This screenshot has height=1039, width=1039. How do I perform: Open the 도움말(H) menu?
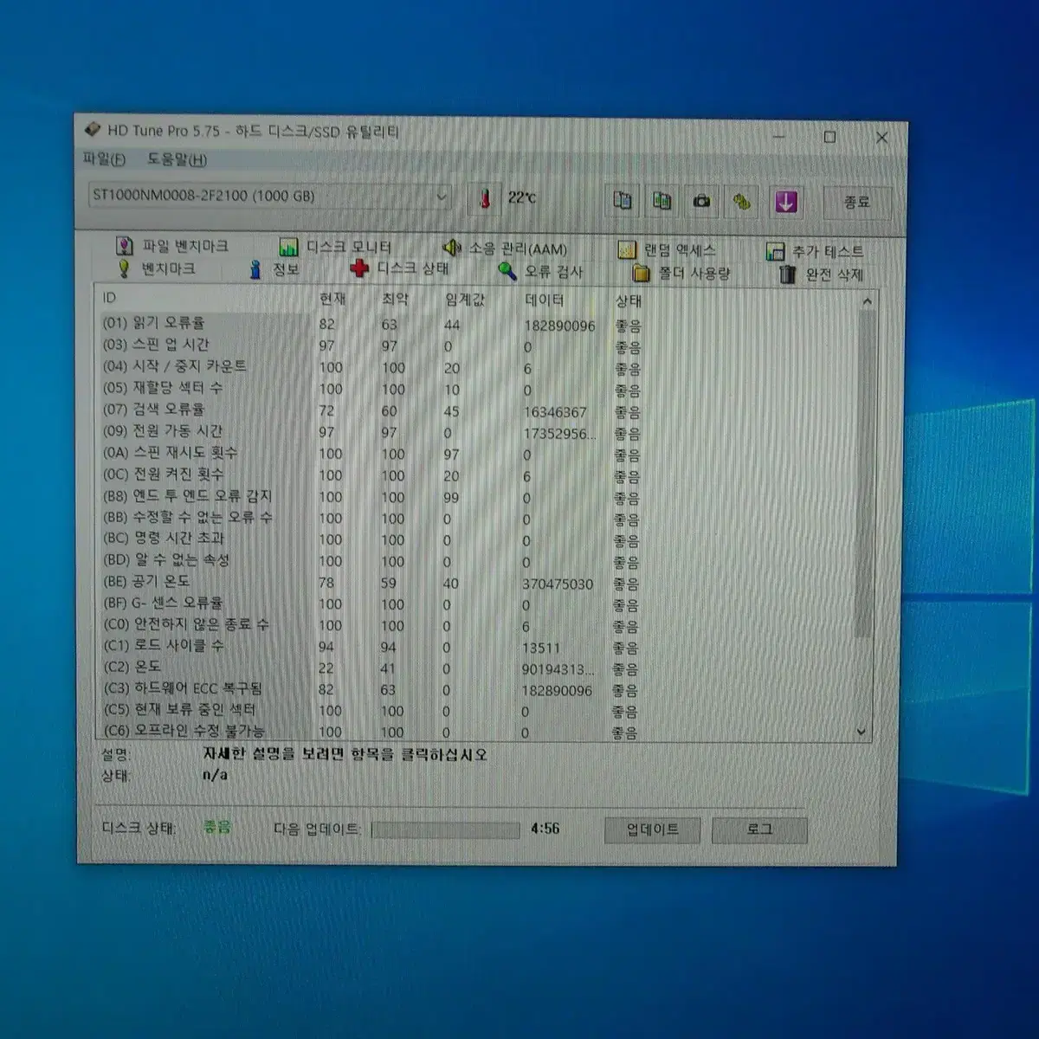[x=177, y=159]
